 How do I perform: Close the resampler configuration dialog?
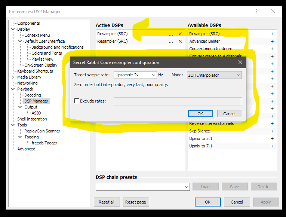click(x=240, y=62)
